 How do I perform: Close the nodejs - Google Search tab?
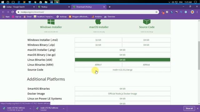[x=34, y=7]
